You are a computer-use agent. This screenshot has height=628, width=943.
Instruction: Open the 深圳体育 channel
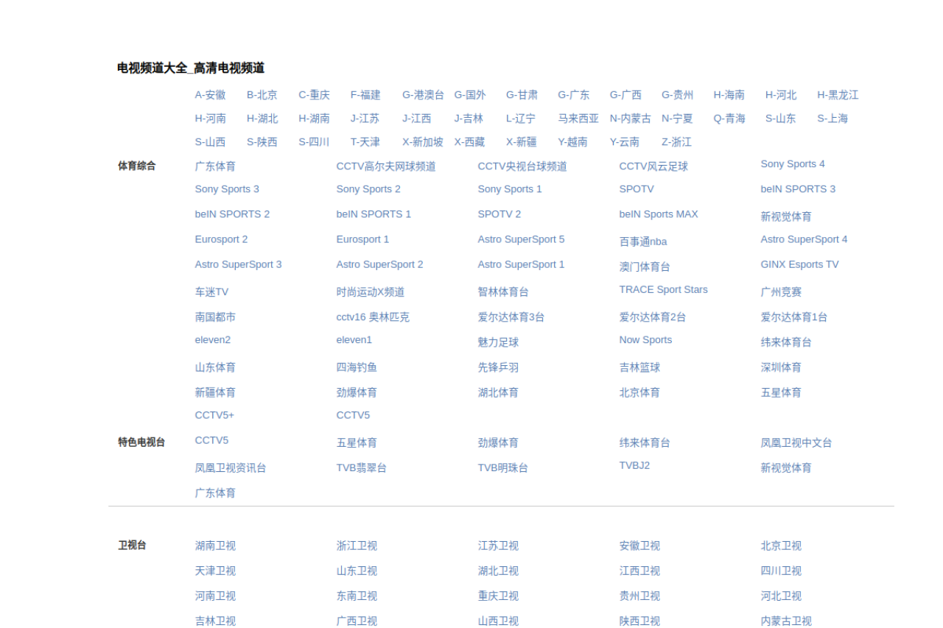pos(781,367)
